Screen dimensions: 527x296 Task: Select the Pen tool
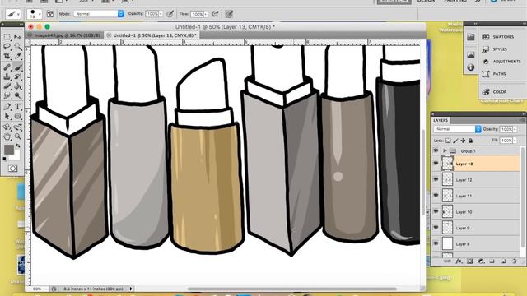[7, 107]
